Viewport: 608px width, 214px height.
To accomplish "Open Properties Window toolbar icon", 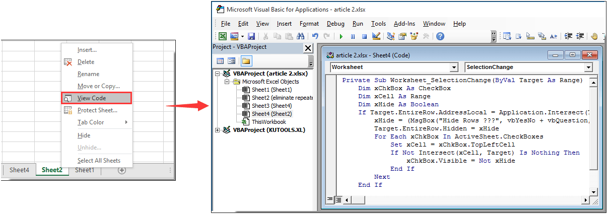I will [402, 36].
